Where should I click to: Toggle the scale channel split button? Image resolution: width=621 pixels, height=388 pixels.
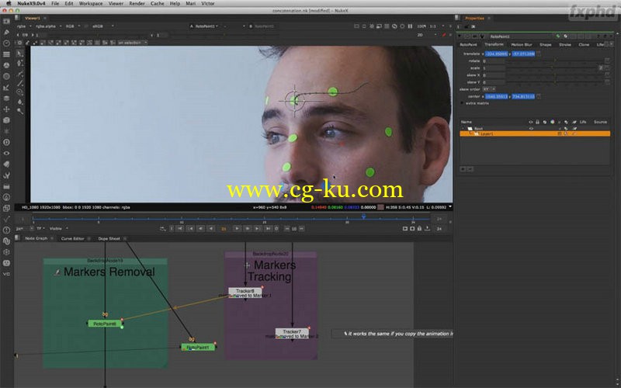pos(601,68)
